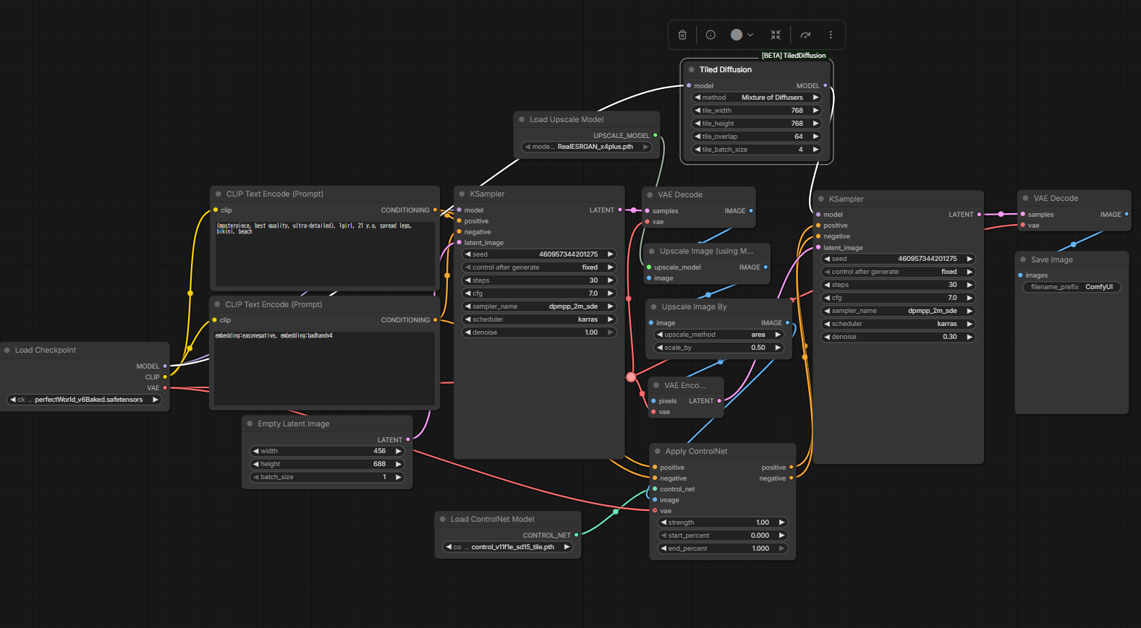
Task: Open checkpoint selector showing perfectWorld_v6Baked.safetensors
Action: click(x=84, y=400)
